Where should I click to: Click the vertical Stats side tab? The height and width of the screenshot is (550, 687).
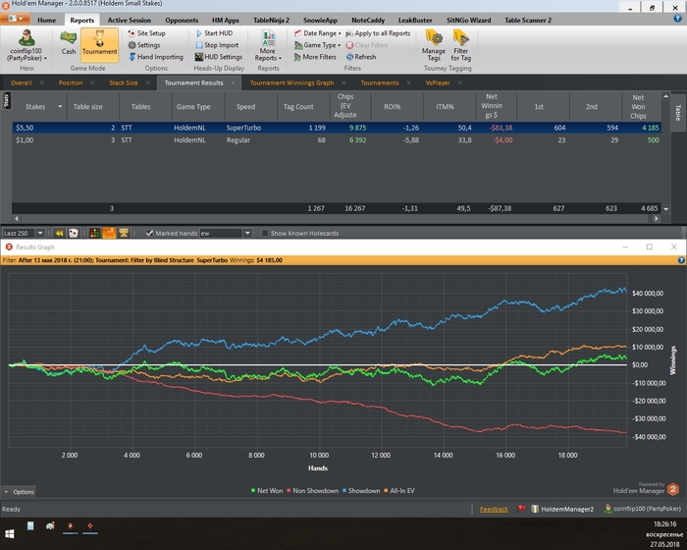(x=6, y=100)
